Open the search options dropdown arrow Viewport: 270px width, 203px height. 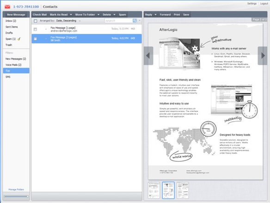(x=140, y=20)
